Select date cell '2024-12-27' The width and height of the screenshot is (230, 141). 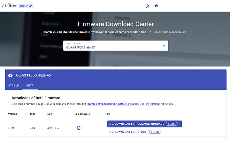[x=53, y=128]
